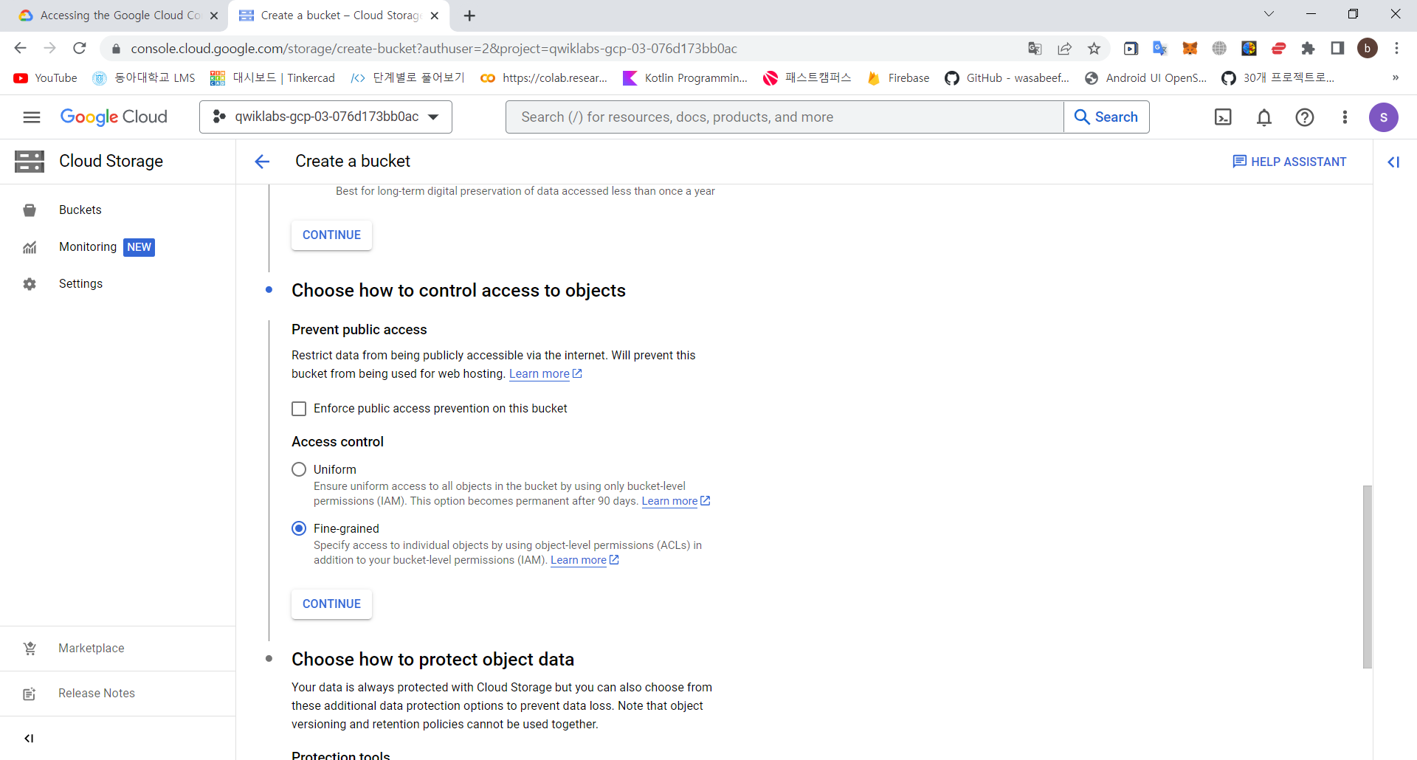
Task: Open the main navigation hamburger menu
Action: pos(31,117)
